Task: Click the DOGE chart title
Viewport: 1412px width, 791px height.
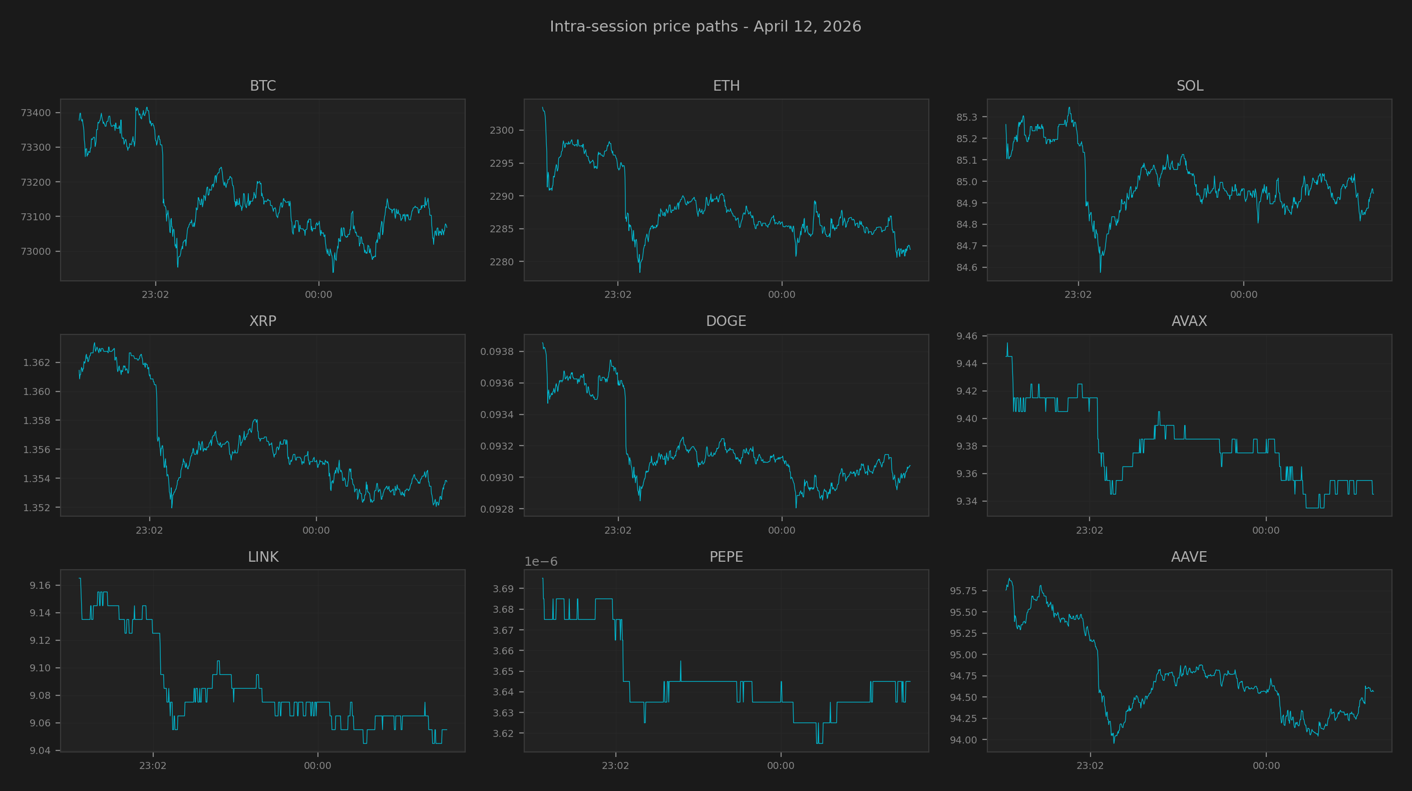Action: coord(726,321)
